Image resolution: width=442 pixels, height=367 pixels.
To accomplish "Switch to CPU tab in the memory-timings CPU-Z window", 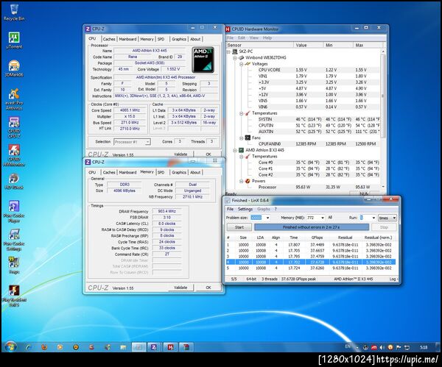I will tap(92, 172).
